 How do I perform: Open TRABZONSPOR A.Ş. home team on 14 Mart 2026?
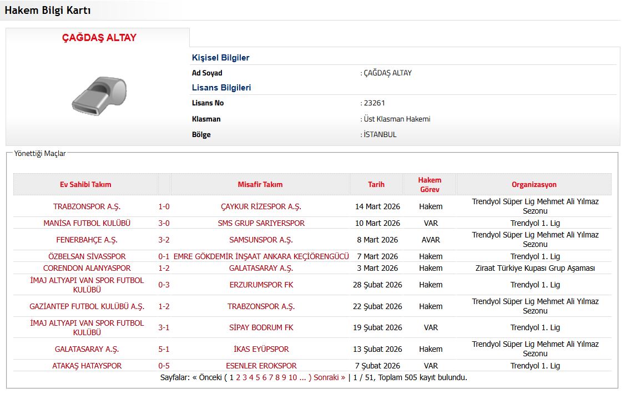pos(87,206)
